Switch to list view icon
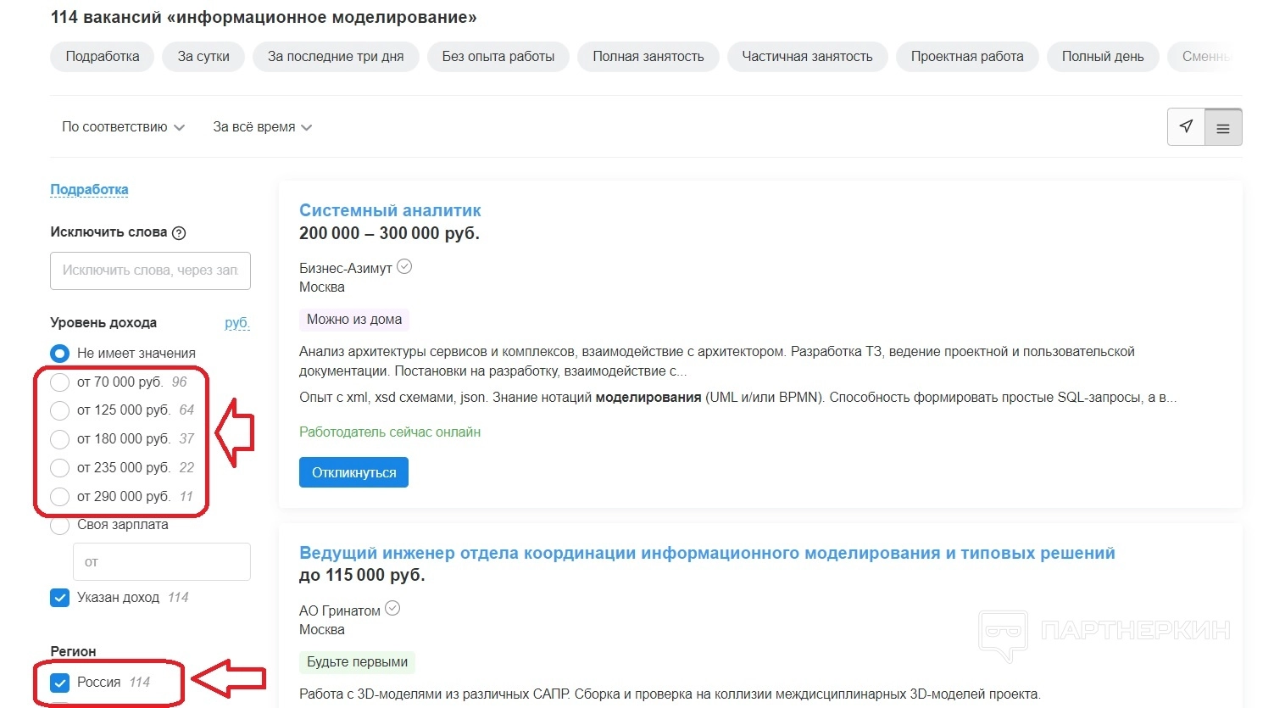Image resolution: width=1274 pixels, height=708 pixels. tap(1223, 128)
